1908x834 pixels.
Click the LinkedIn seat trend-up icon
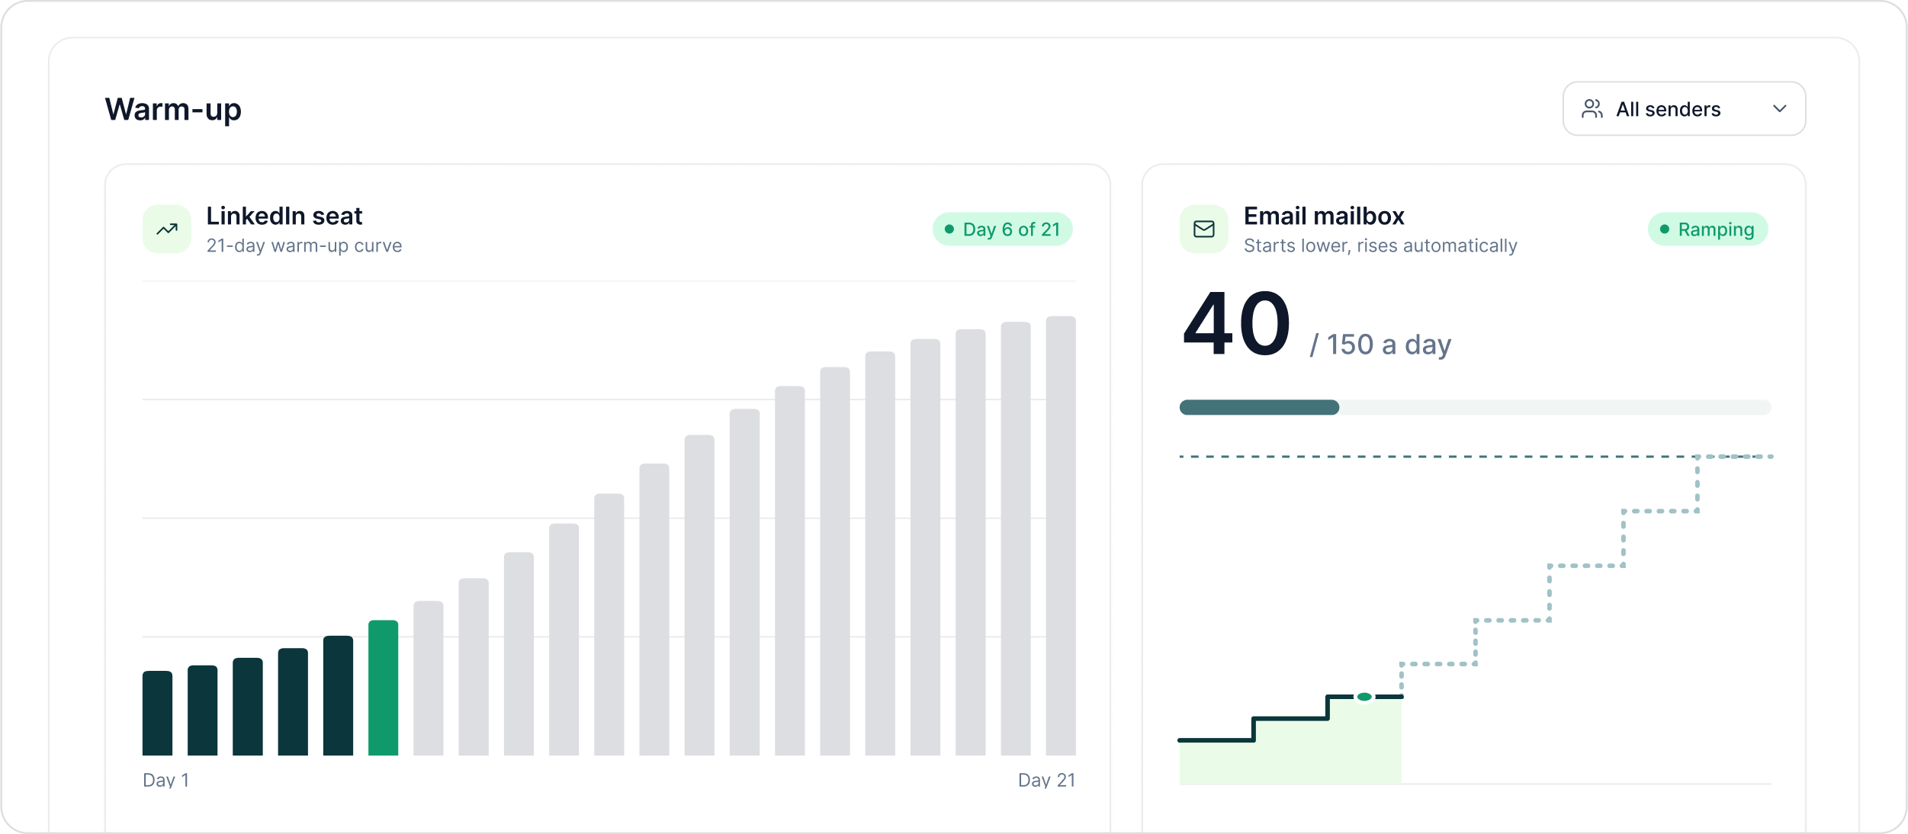(167, 229)
